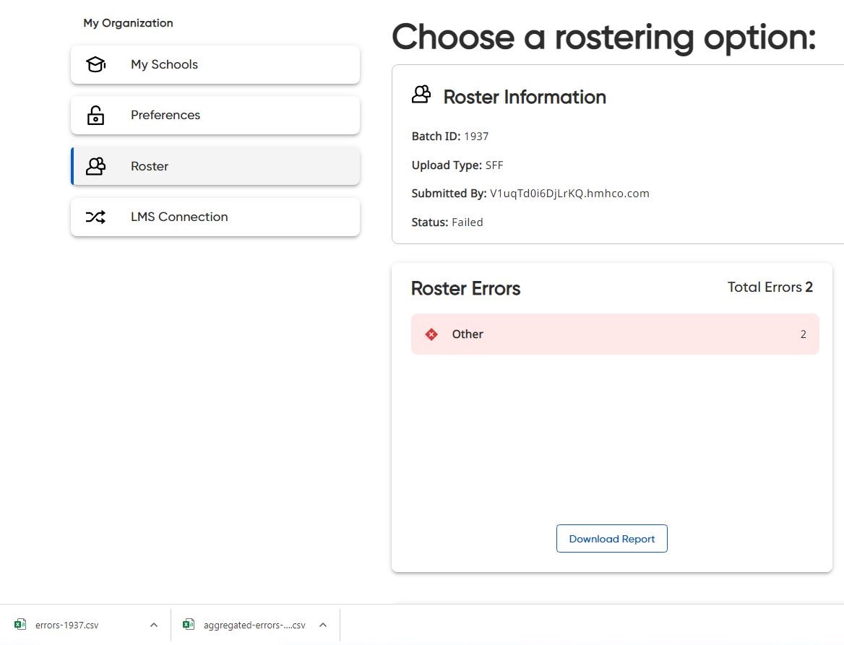Click the Download Report button
Image resolution: width=844 pixels, height=645 pixels.
coord(611,538)
